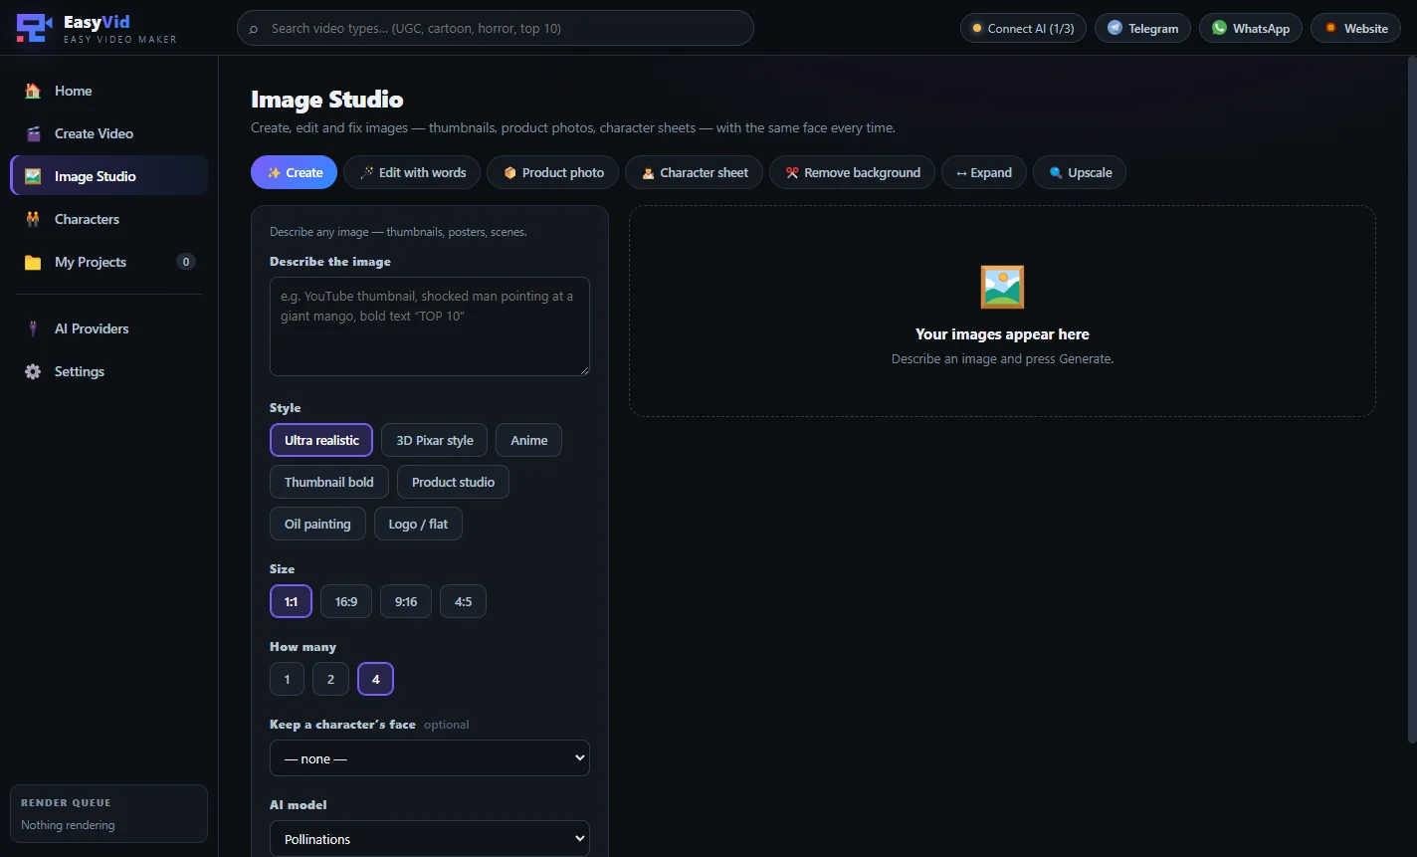The image size is (1417, 857).
Task: Click into the Describe the image textbox
Action: (x=430, y=326)
